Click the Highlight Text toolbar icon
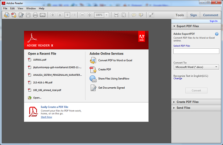This screenshot has width=223, height=145. 141,15
